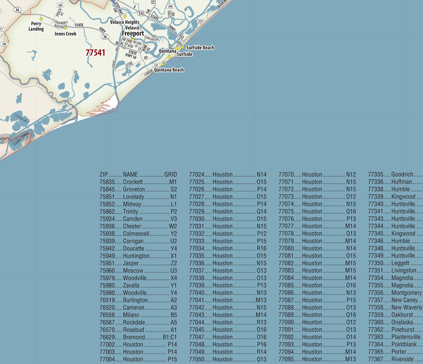The height and width of the screenshot is (364, 423).
Task: Select the 75936 Chester row
Action: pos(138,226)
